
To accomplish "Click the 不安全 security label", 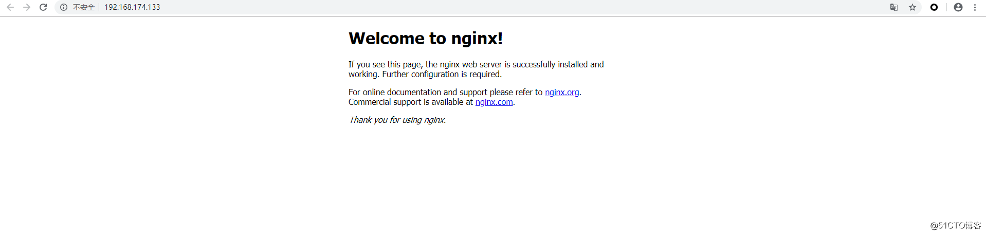I will 84,7.
